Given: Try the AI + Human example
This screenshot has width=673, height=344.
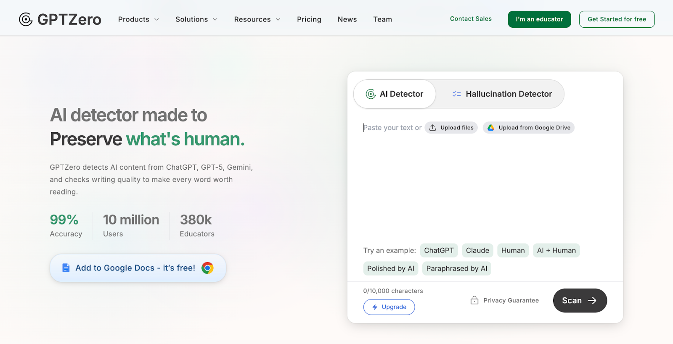Looking at the screenshot, I should tap(556, 250).
